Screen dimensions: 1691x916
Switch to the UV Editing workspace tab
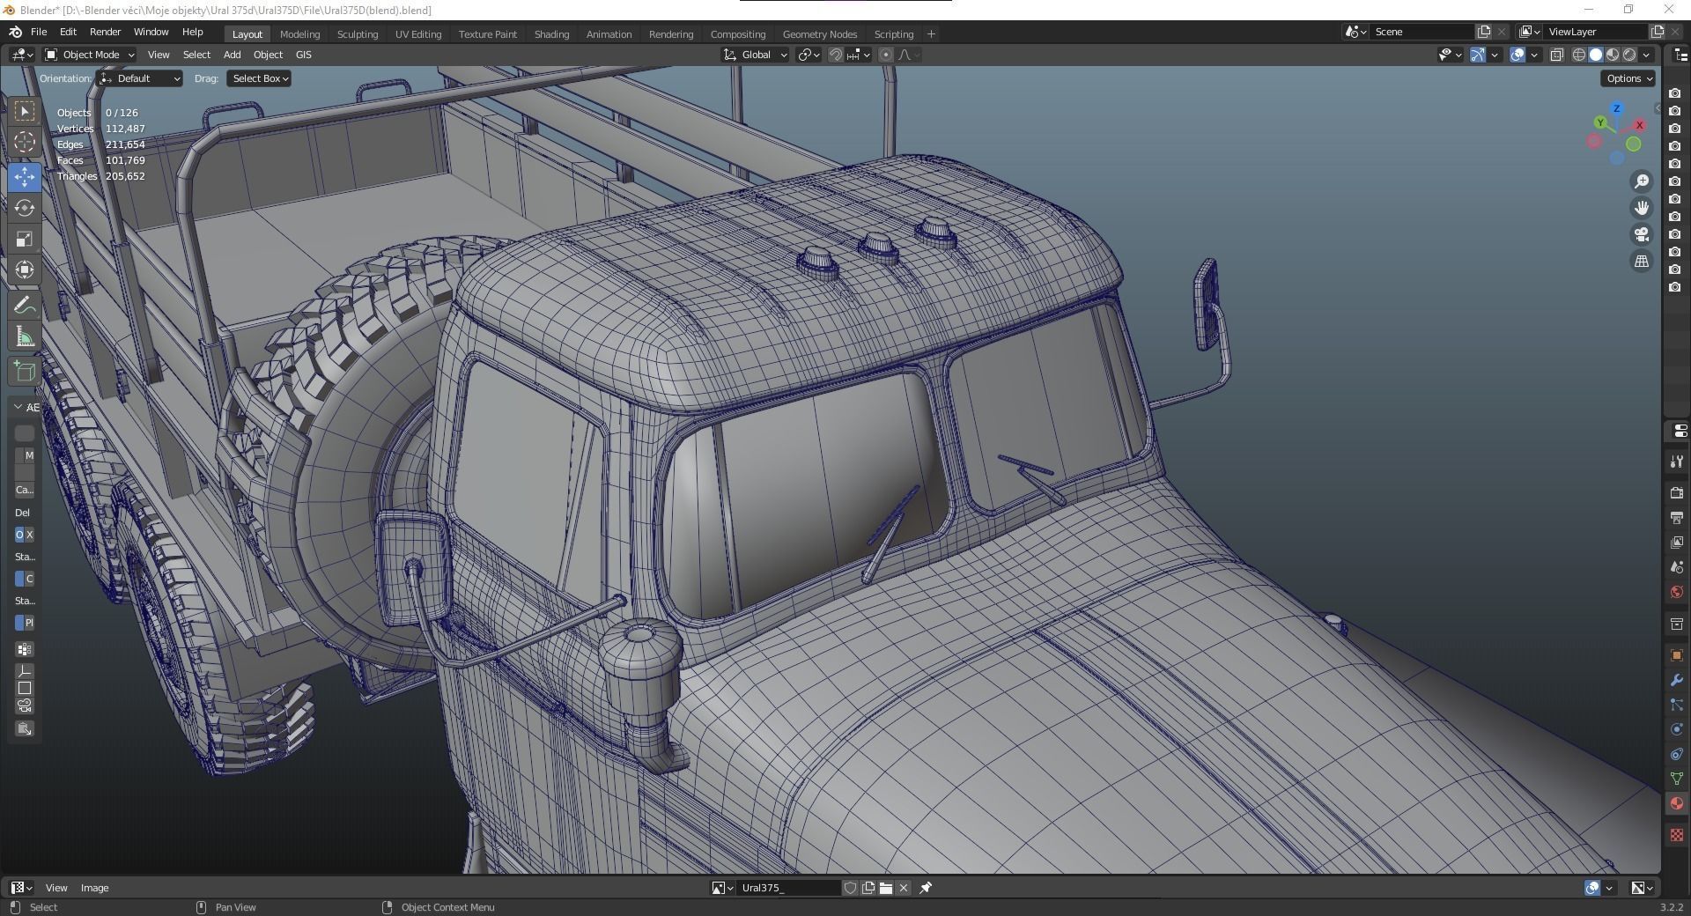point(418,34)
